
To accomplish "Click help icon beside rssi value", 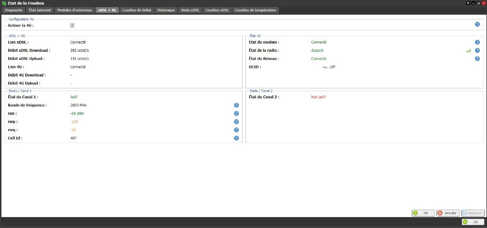I will (236, 114).
